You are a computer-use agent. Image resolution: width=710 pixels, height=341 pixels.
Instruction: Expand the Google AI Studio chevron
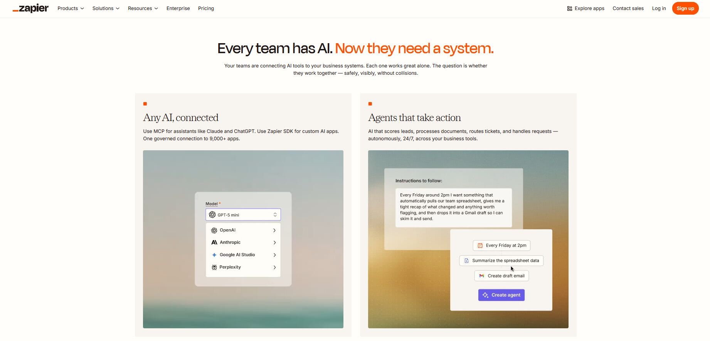(274, 255)
